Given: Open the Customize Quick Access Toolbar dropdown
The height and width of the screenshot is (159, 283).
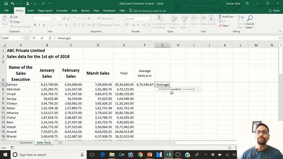Looking at the screenshot, I should 50,4.
